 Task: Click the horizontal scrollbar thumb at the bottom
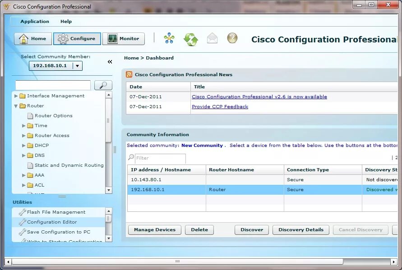pos(177,261)
